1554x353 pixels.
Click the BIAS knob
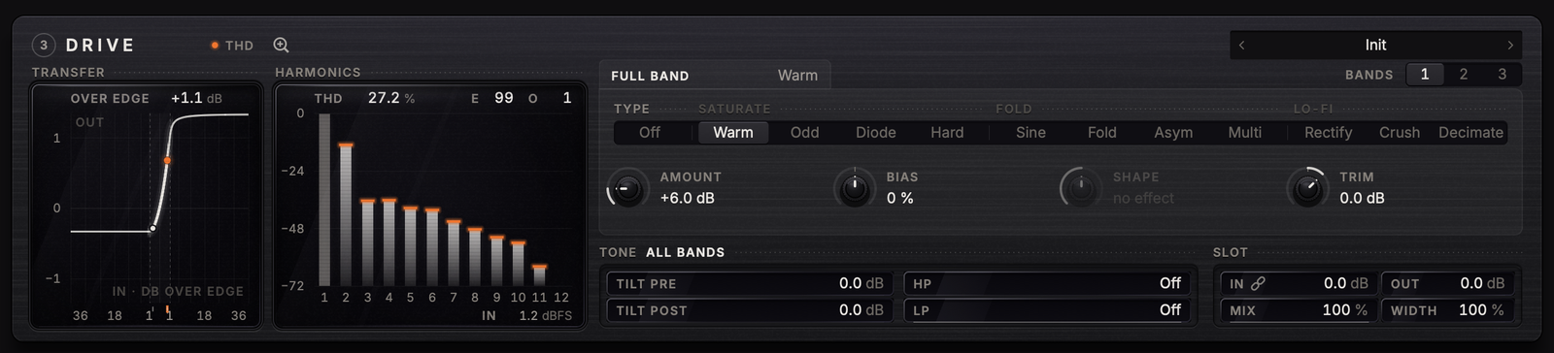point(855,187)
